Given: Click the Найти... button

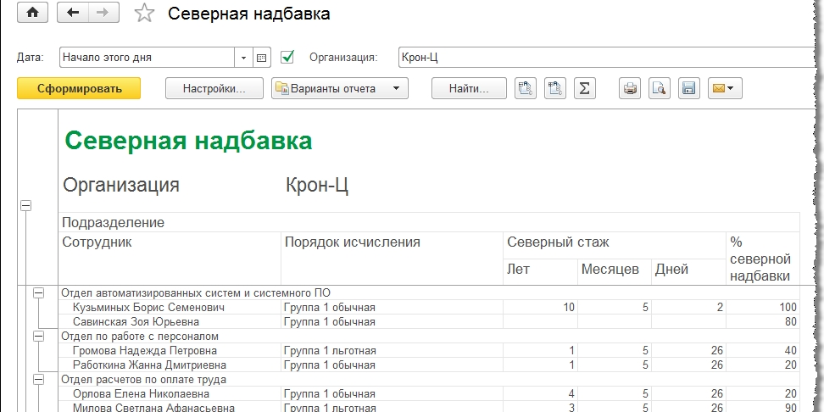Looking at the screenshot, I should (469, 88).
